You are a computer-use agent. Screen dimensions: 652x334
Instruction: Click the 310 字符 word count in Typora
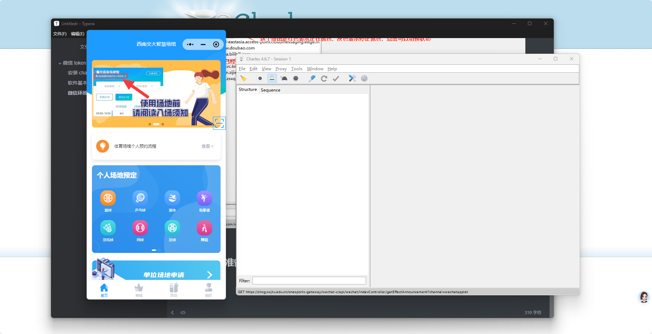coord(533,313)
